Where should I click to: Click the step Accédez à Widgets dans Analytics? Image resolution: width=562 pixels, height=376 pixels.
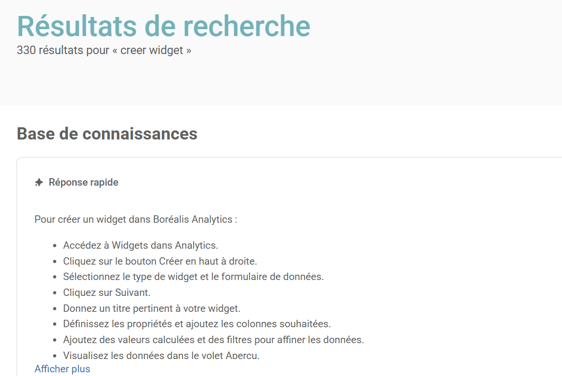coord(141,245)
